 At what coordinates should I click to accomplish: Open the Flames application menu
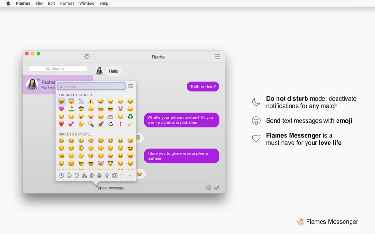coord(23,3)
